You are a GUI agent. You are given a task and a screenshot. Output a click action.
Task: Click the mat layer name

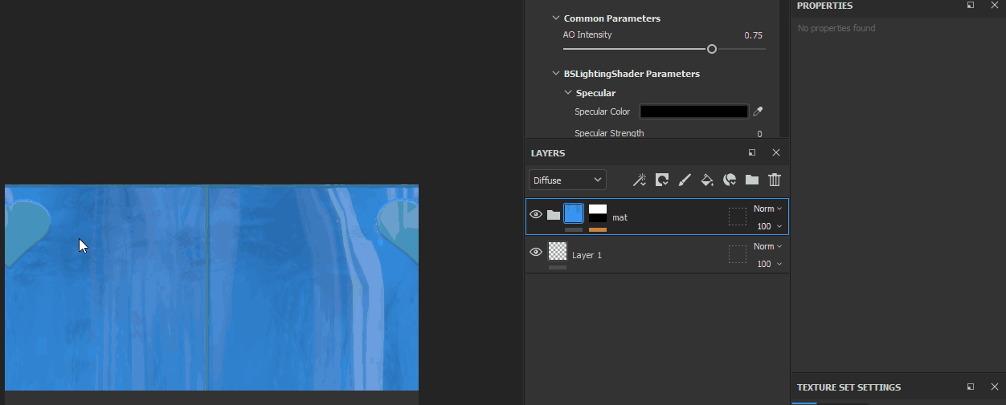tap(620, 217)
